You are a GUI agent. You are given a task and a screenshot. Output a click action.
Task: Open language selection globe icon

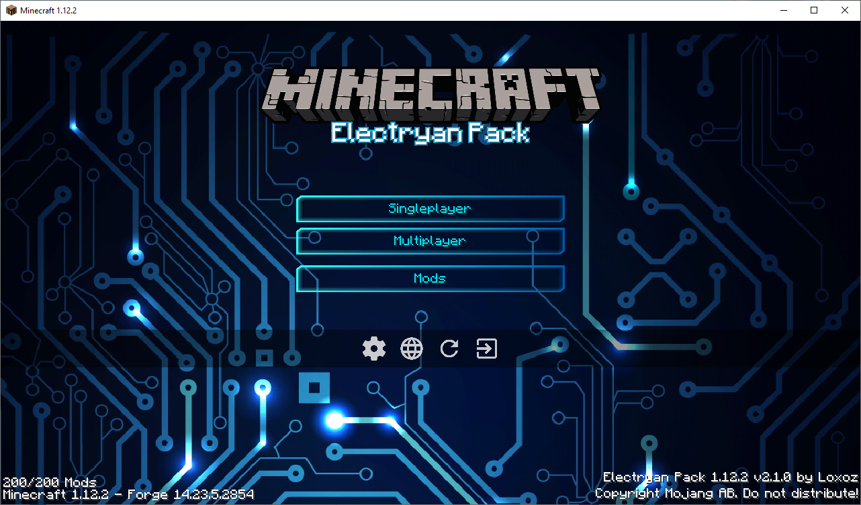tap(412, 349)
